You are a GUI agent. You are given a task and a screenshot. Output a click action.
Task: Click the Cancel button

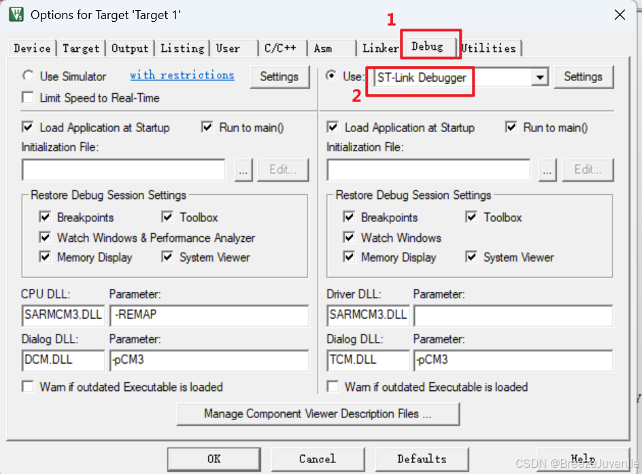(318, 459)
